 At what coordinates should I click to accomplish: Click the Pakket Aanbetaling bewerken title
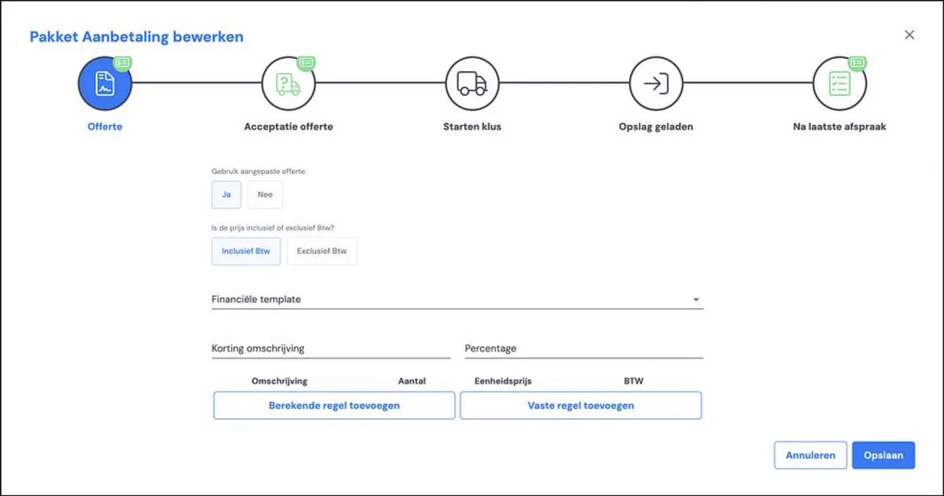coord(136,36)
